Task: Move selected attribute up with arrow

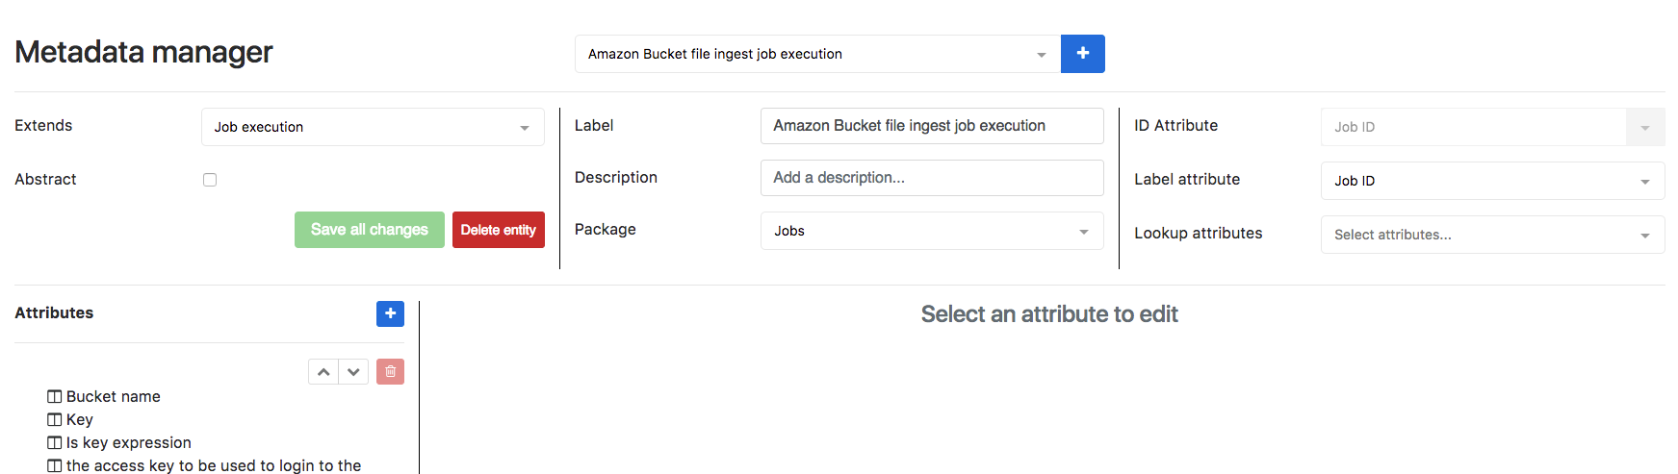Action: click(323, 372)
